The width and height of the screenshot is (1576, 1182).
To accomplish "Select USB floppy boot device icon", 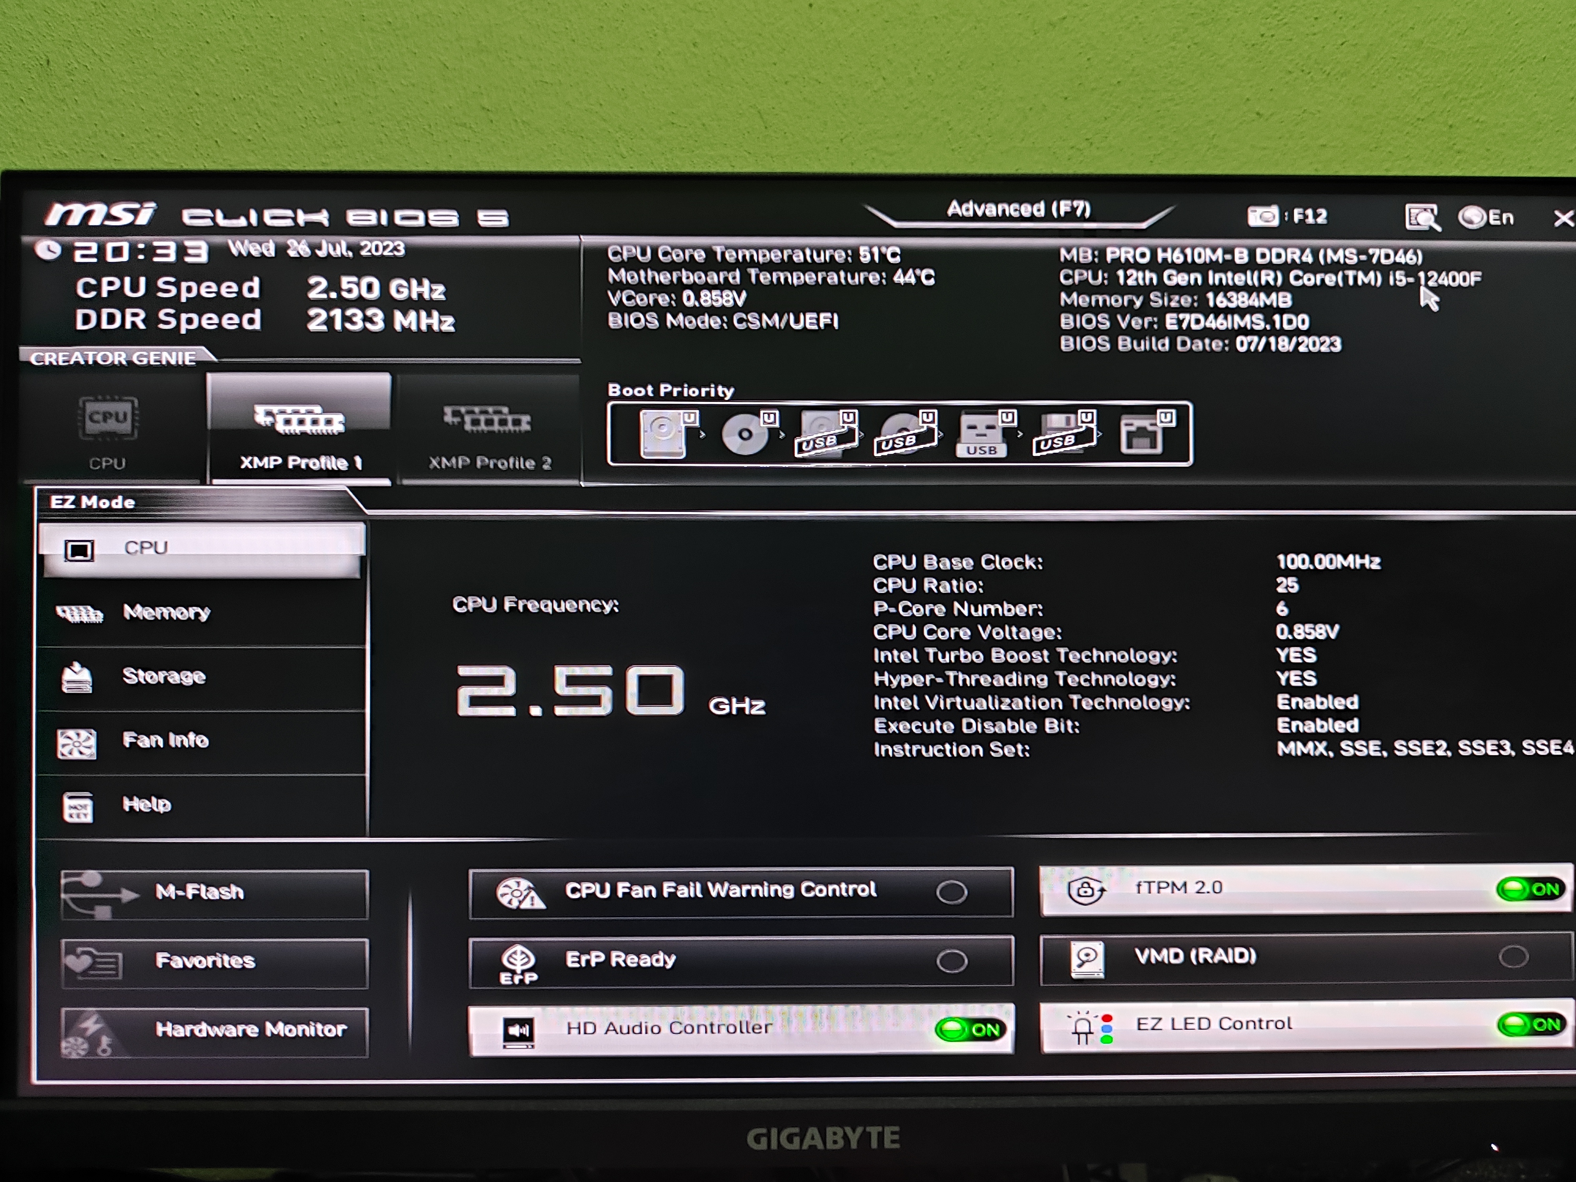I will pyautogui.click(x=1065, y=433).
